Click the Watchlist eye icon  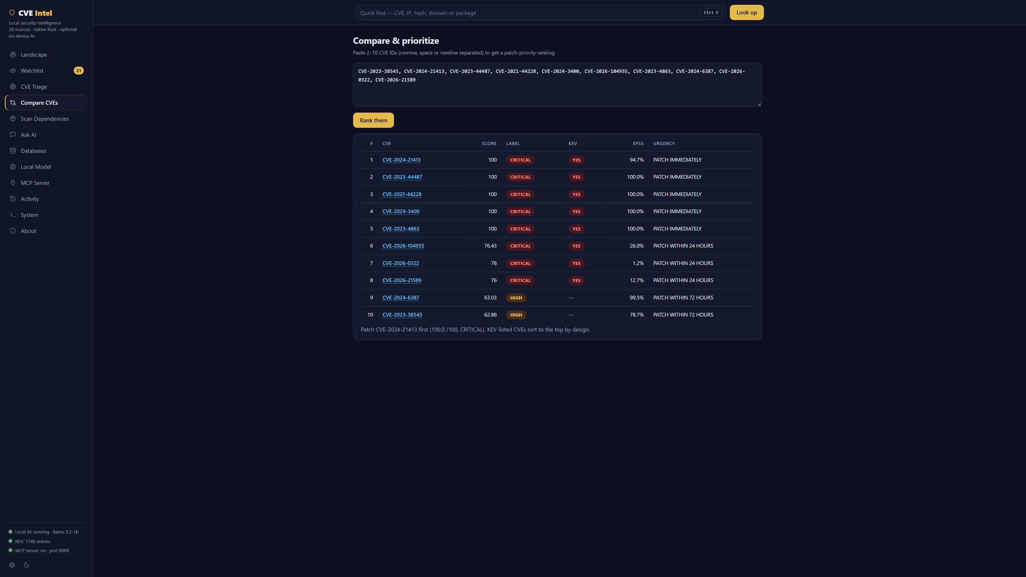[13, 71]
